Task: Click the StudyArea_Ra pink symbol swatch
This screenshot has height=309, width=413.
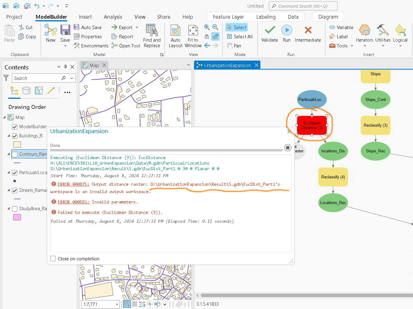Action: point(17,217)
